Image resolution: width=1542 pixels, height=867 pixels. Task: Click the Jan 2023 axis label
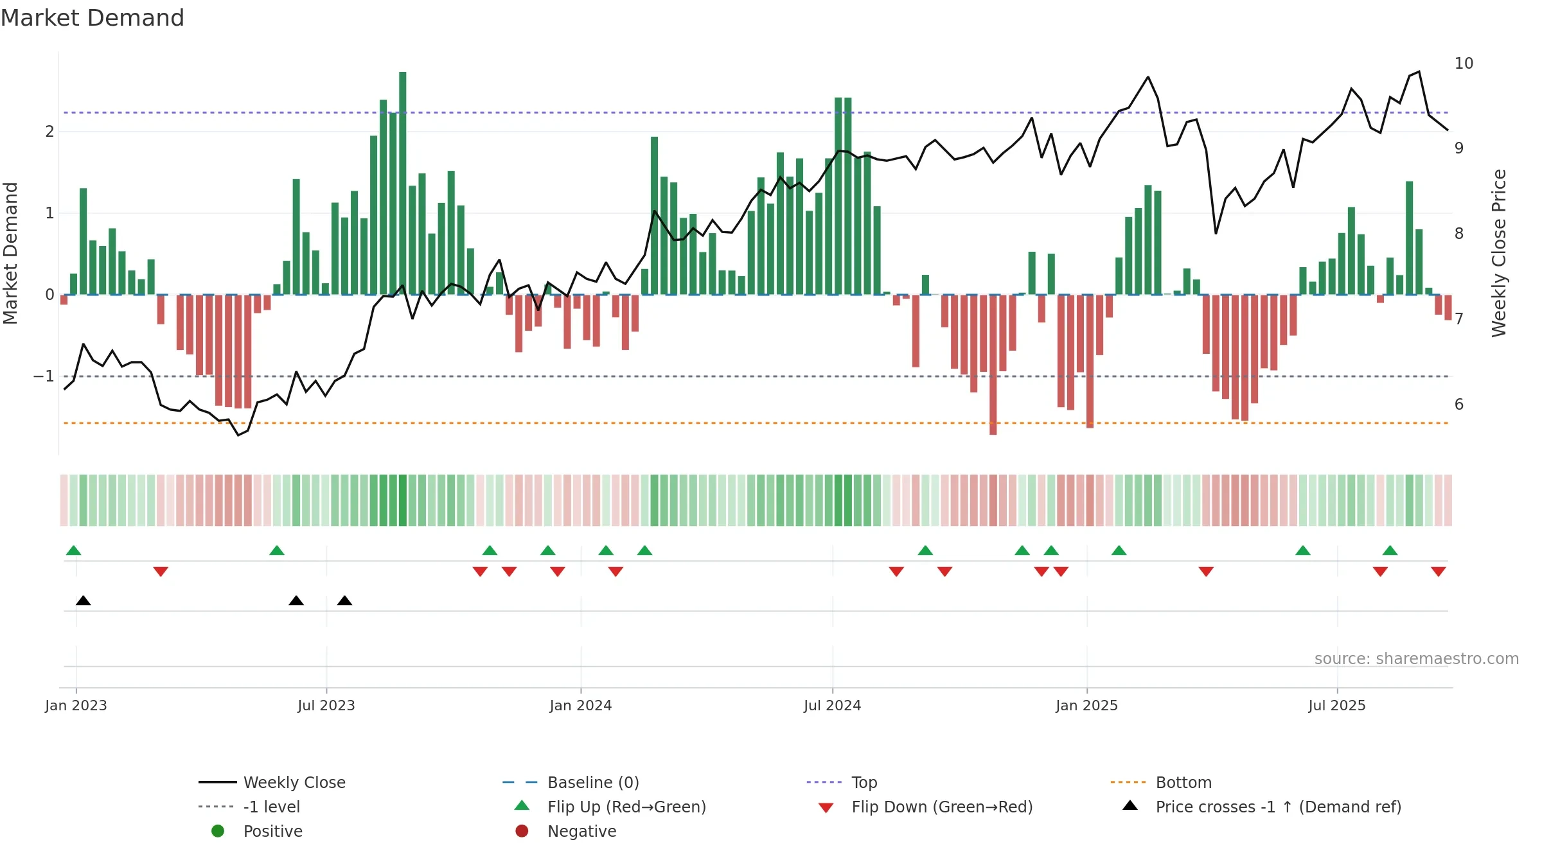click(76, 706)
